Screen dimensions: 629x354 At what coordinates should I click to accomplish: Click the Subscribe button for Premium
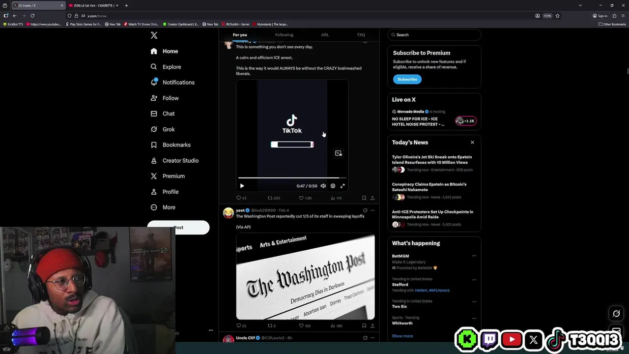point(407,79)
